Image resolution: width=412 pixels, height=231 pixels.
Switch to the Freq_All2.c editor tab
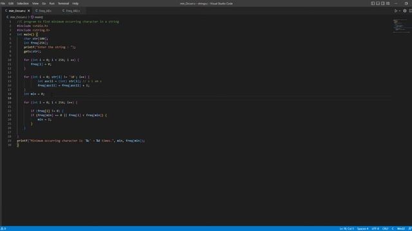73,11
